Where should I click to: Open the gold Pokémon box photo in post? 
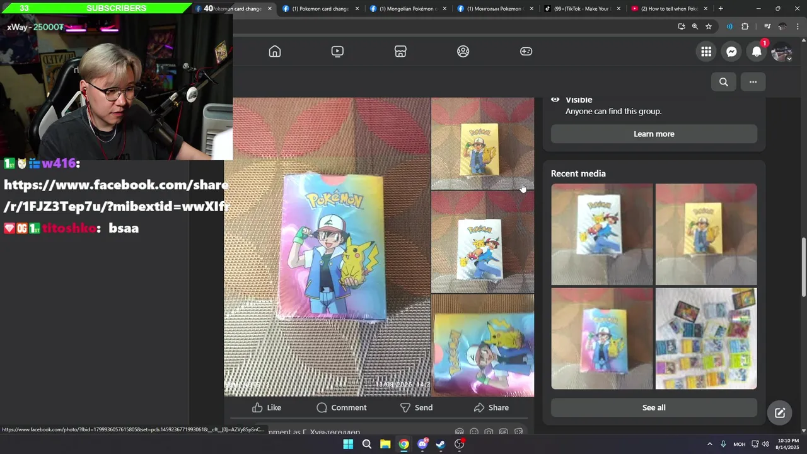(482, 143)
